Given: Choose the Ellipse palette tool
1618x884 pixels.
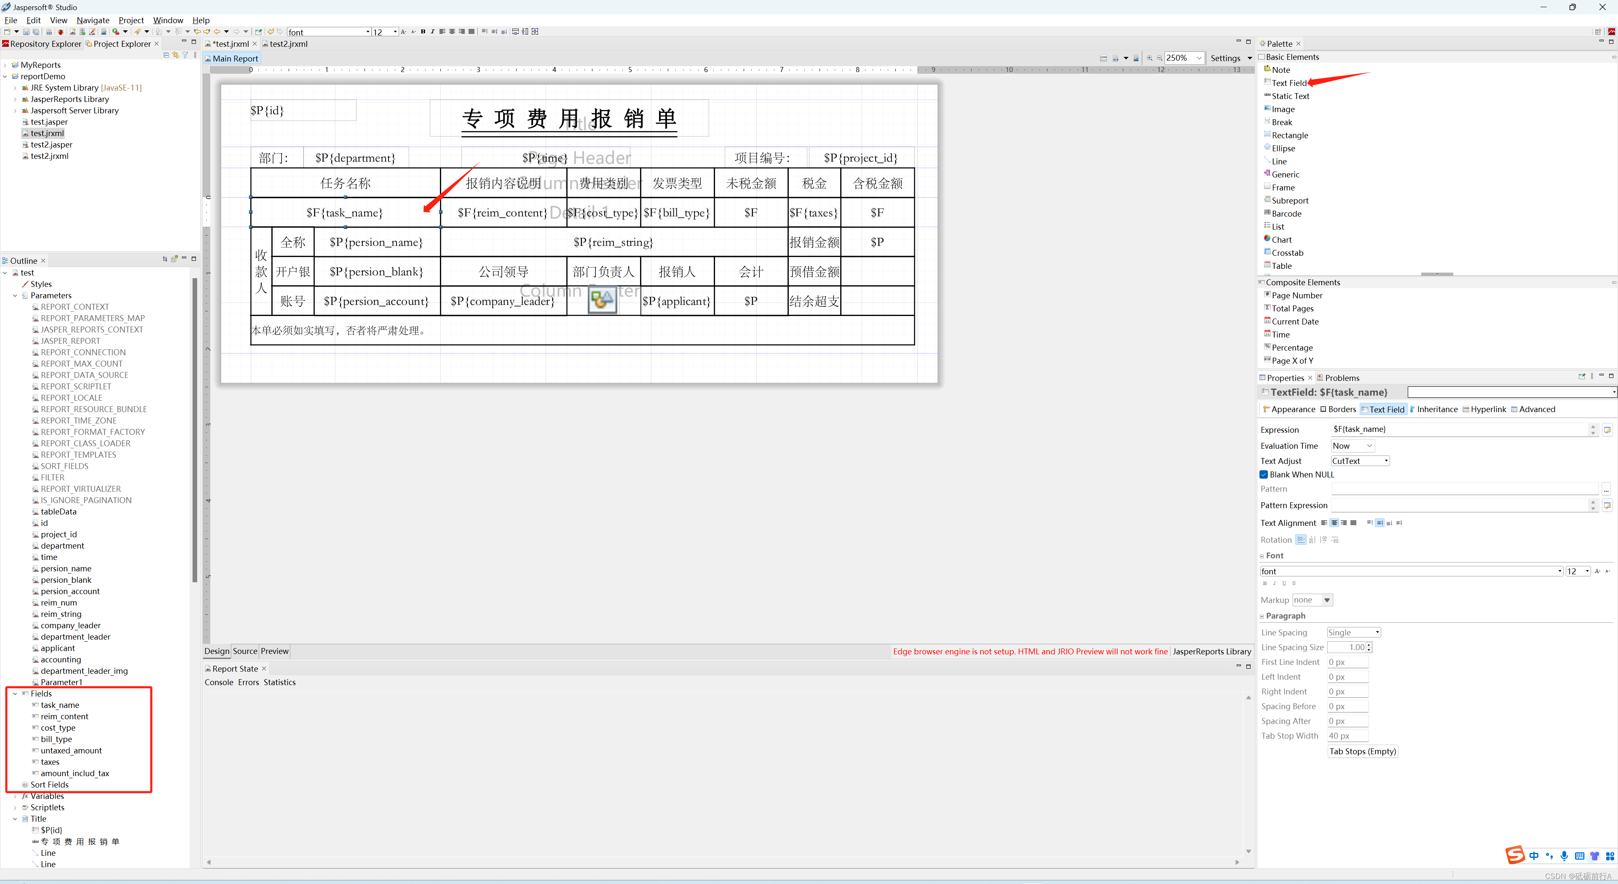Looking at the screenshot, I should [x=1280, y=148].
